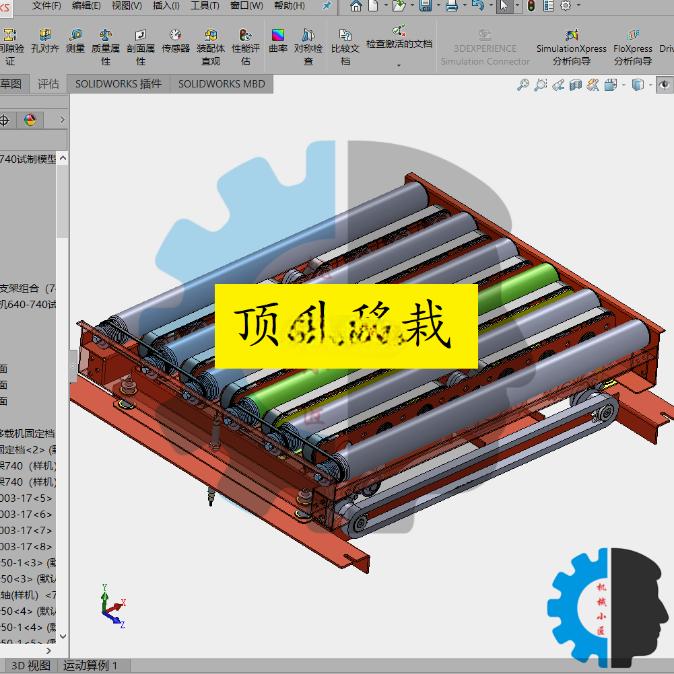Start SimulationXpress 分析向导
The width and height of the screenshot is (674, 674).
click(x=571, y=47)
